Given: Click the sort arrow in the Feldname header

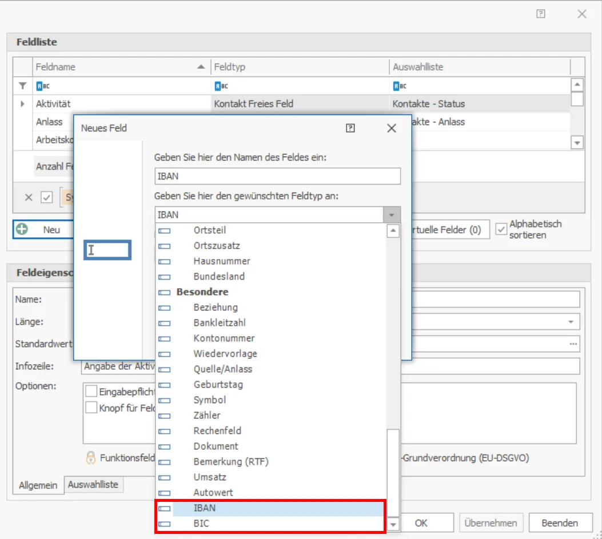Looking at the screenshot, I should click(x=201, y=67).
